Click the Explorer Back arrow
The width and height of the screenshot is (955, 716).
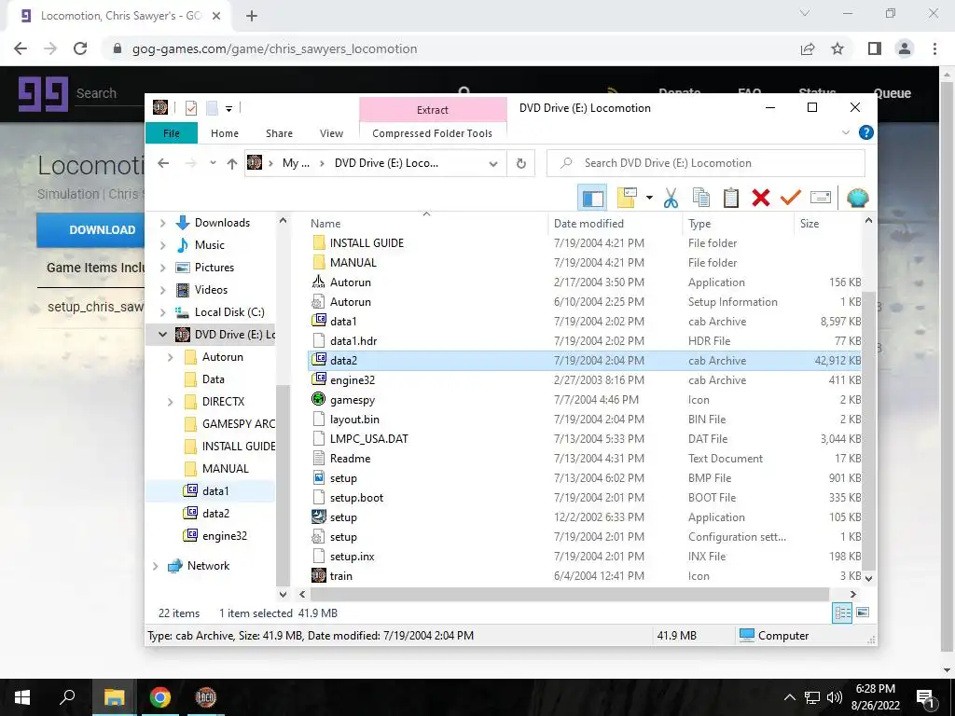pyautogui.click(x=163, y=163)
